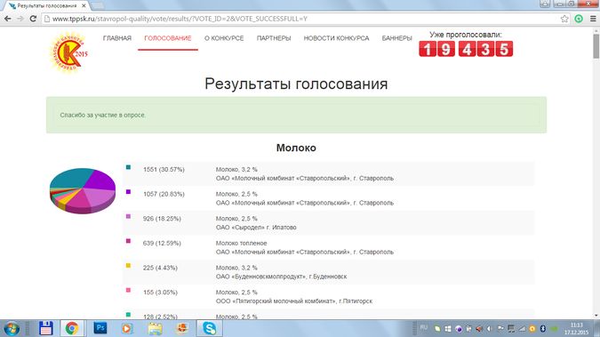Screen dimensions: 600x337
Task: Open Chrome menu hamburger icon
Action: click(593, 19)
